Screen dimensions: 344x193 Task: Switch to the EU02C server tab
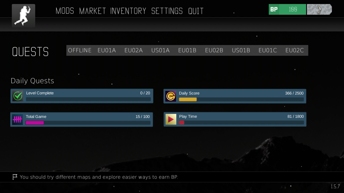[x=295, y=50]
